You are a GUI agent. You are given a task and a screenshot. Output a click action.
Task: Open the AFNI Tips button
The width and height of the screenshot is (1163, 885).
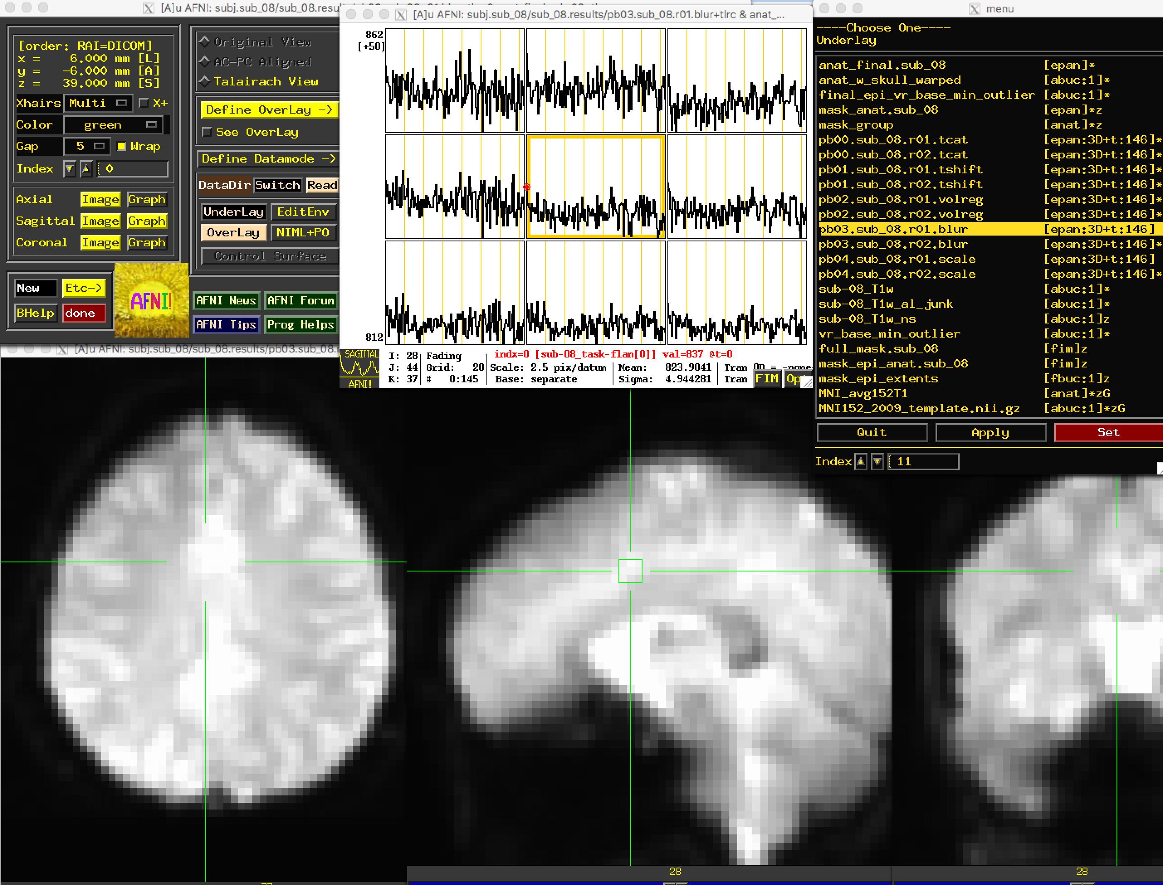tap(226, 325)
